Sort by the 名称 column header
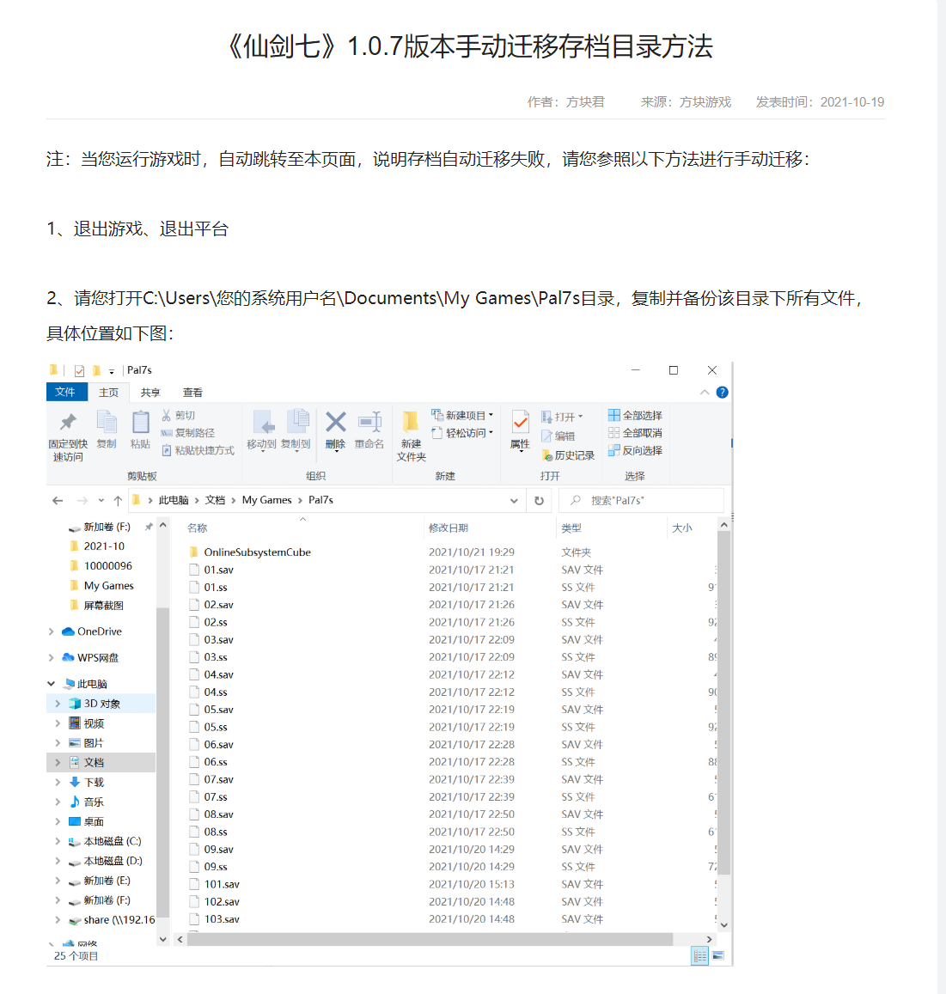Viewport: 946px width, 994px height. click(197, 528)
